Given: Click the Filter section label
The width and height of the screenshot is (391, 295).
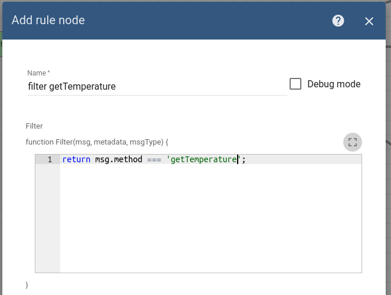Looking at the screenshot, I should (34, 126).
